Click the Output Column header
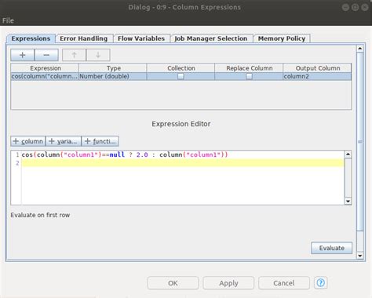 (x=317, y=68)
